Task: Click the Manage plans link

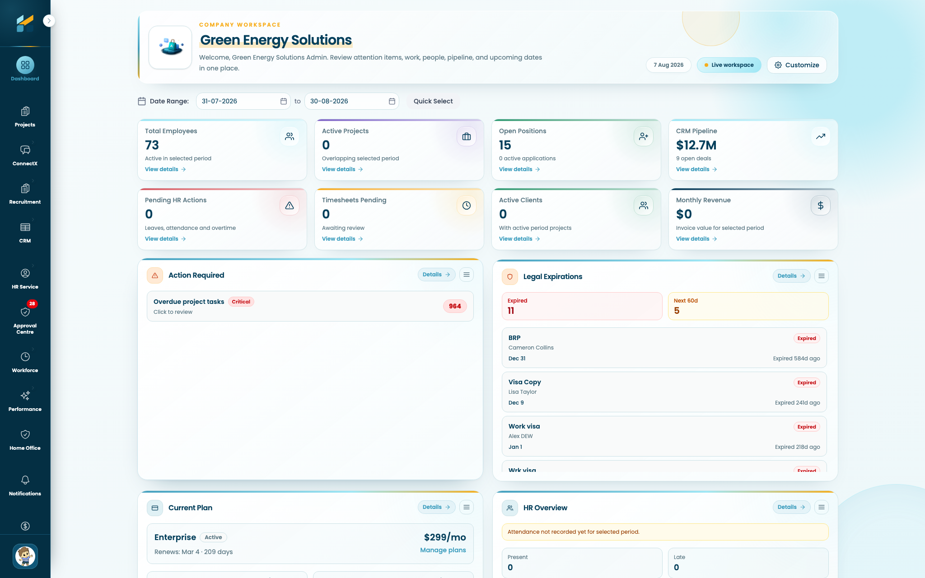Action: (443, 550)
